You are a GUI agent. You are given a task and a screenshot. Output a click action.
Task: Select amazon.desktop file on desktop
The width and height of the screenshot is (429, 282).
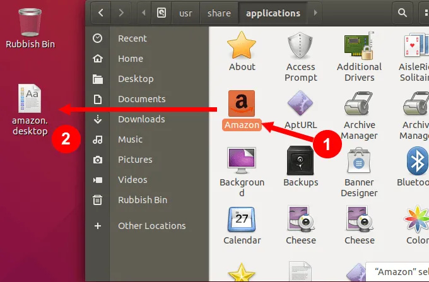pyautogui.click(x=30, y=101)
